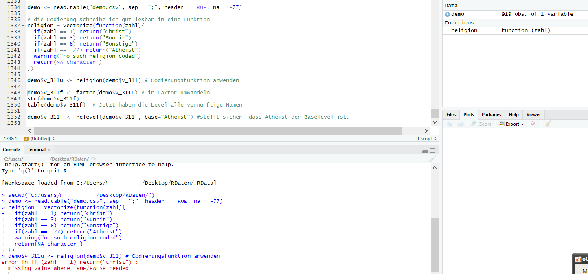Clear console with the broom icon
The image size is (588, 274).
coord(432,159)
